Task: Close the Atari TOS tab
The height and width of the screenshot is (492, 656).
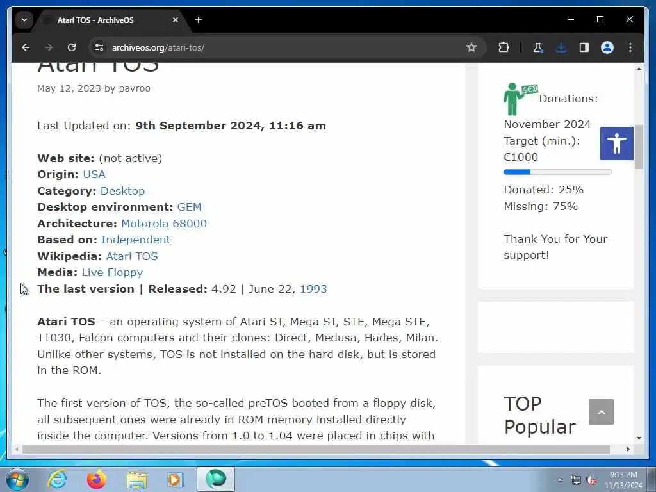Action: click(x=176, y=20)
